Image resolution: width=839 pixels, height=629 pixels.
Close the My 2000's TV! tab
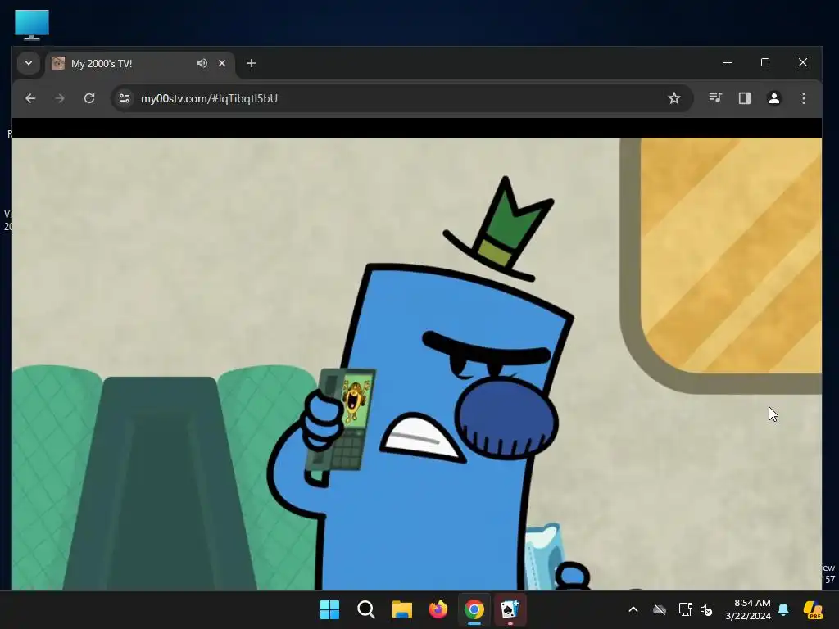click(222, 63)
